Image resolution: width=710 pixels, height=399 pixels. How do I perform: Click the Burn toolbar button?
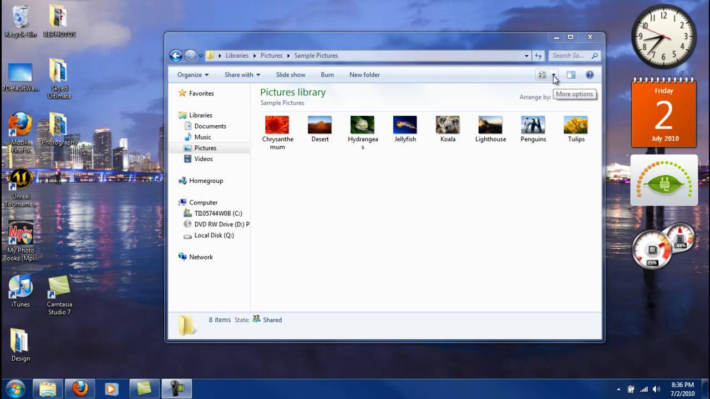[x=327, y=75]
